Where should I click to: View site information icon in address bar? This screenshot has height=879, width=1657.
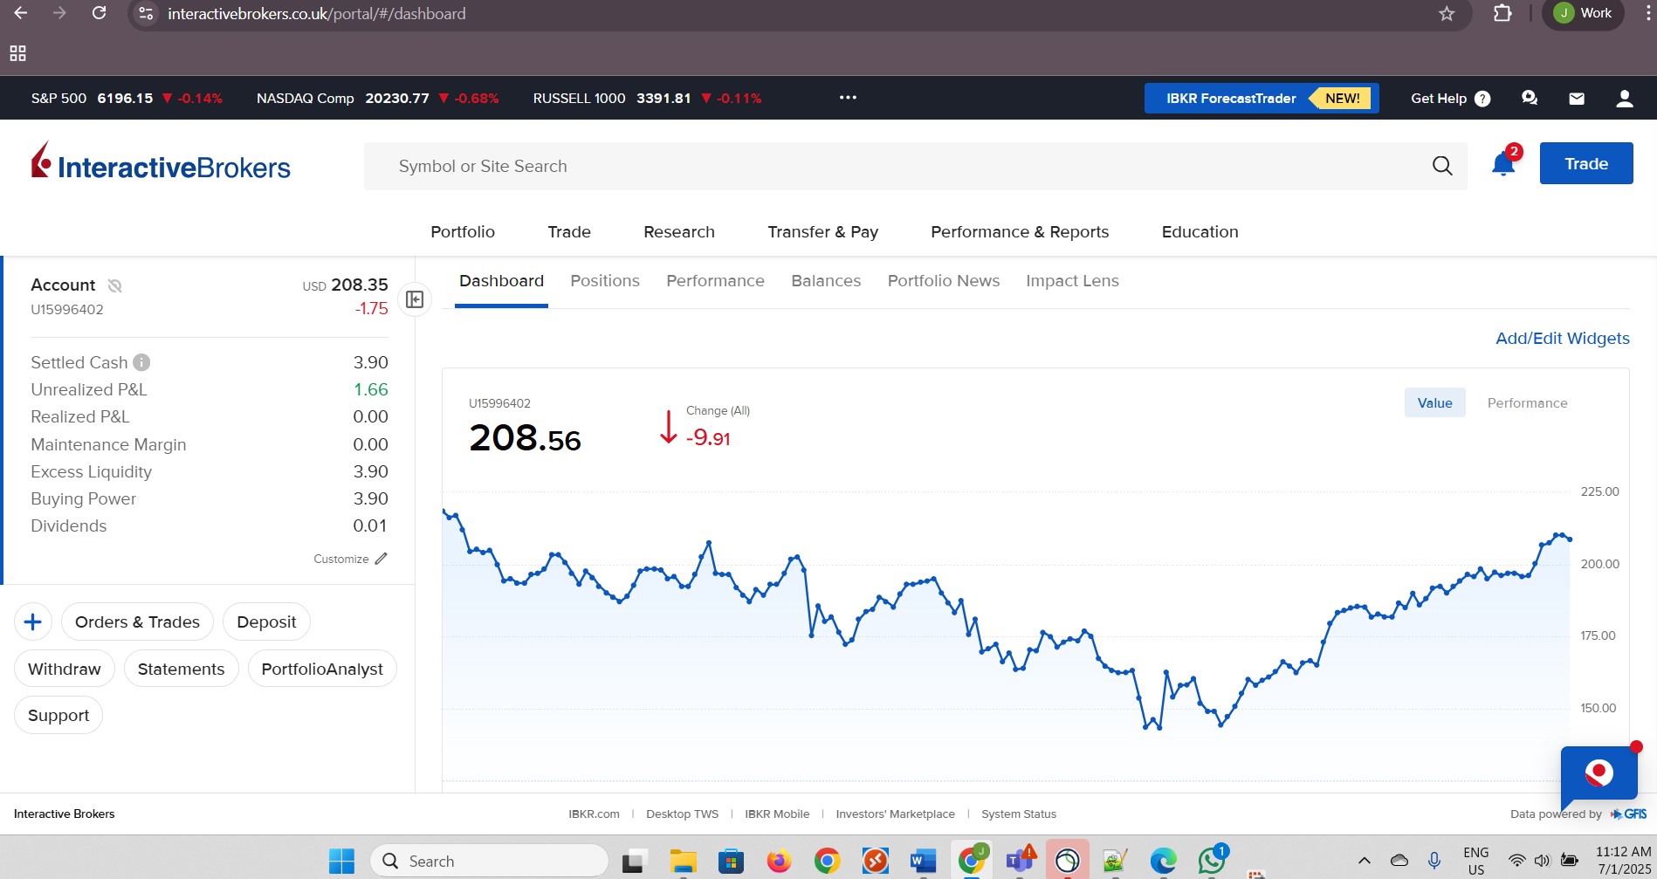146,13
